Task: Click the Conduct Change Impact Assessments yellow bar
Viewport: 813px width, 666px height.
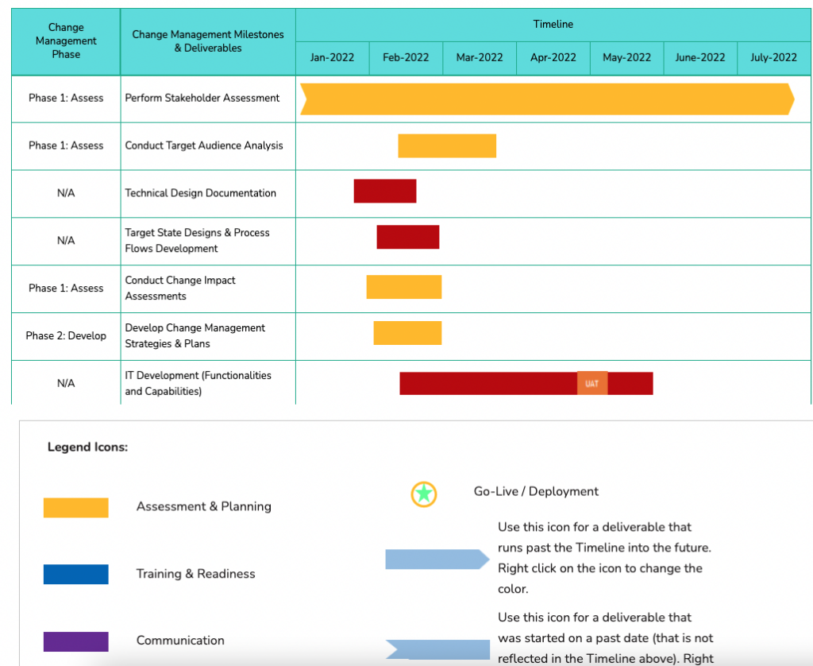Action: 404,287
